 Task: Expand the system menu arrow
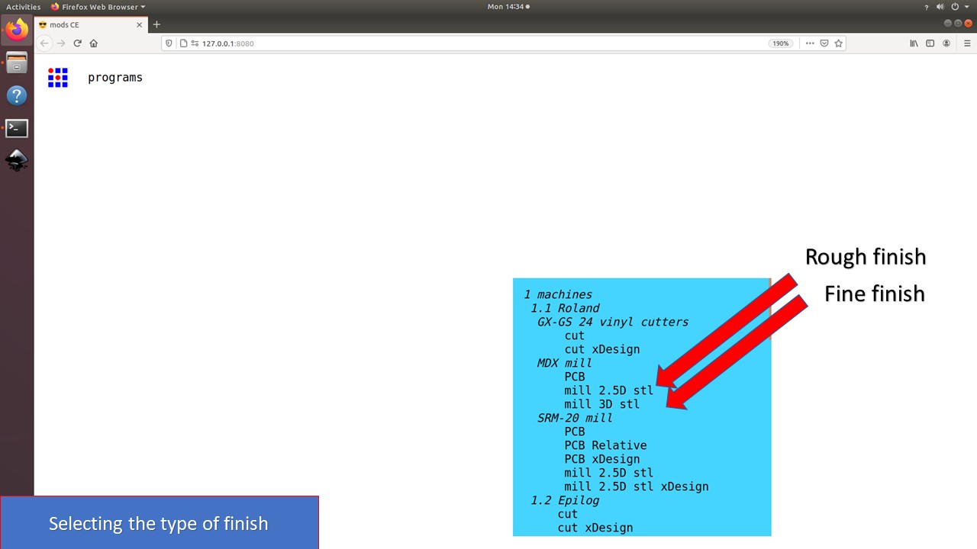pyautogui.click(x=966, y=7)
